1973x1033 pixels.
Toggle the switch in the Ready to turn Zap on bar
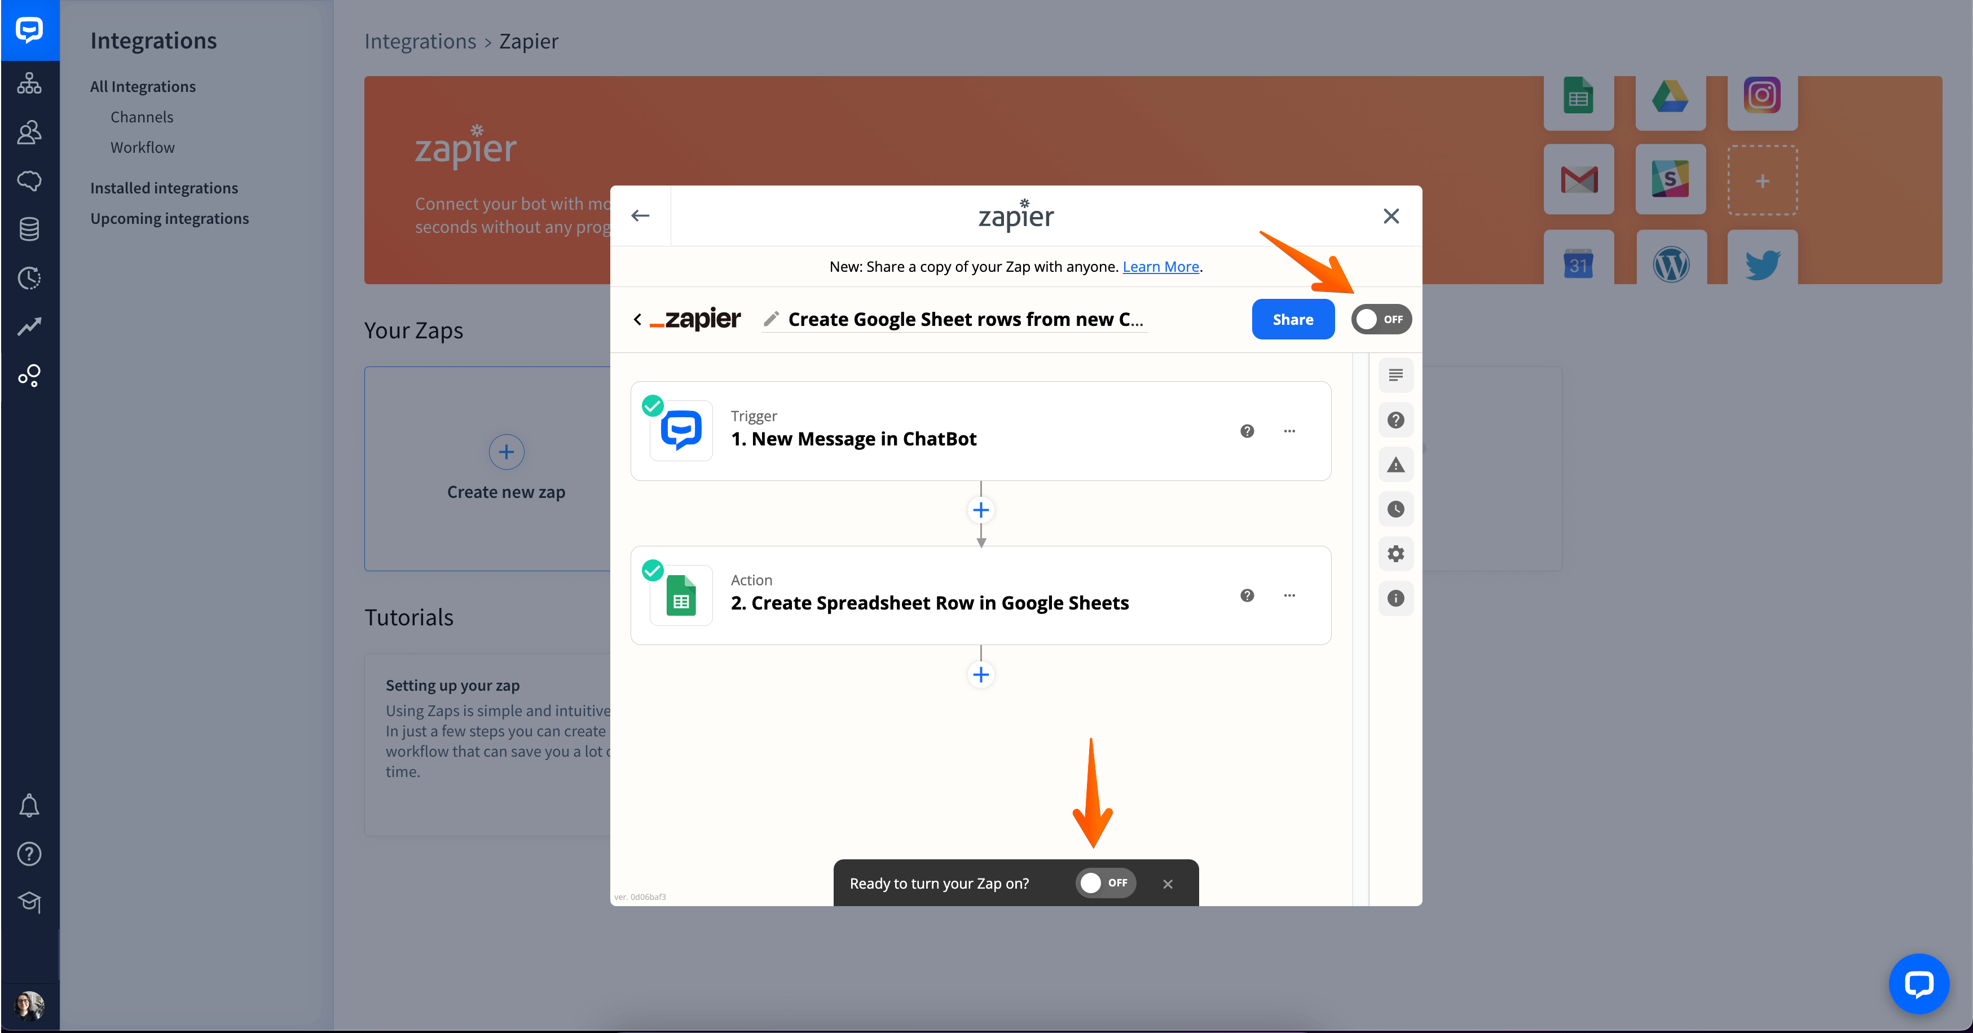1105,883
